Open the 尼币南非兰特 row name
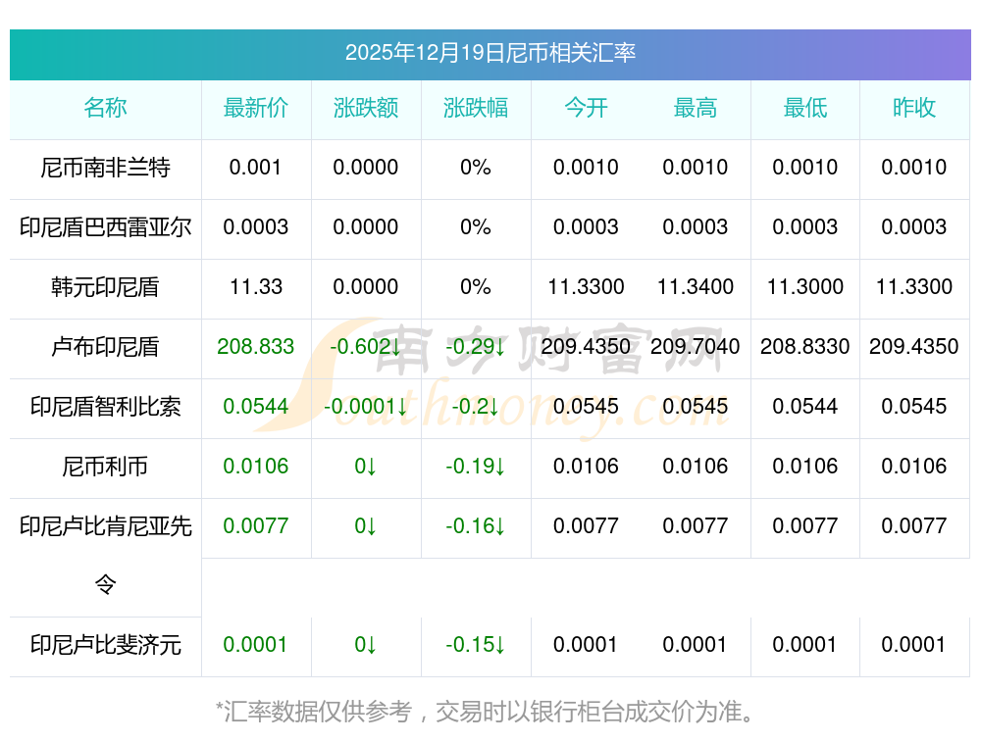 105,168
